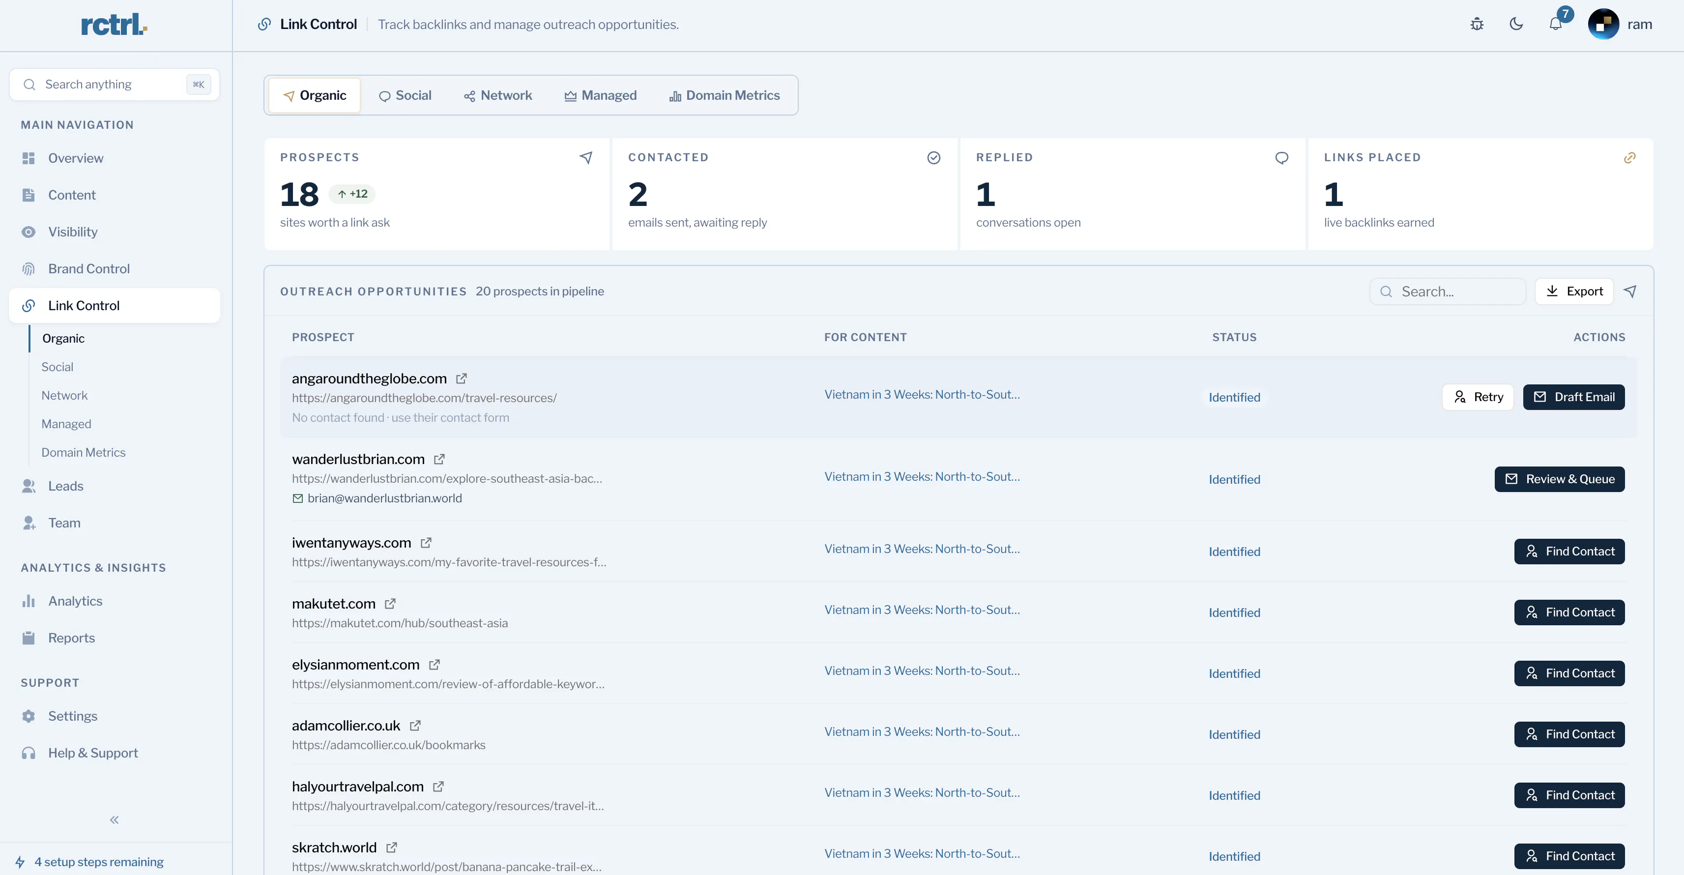Viewport: 1684px width, 875px height.
Task: Open external link icon for angaroundtheglobe.com
Action: (462, 379)
